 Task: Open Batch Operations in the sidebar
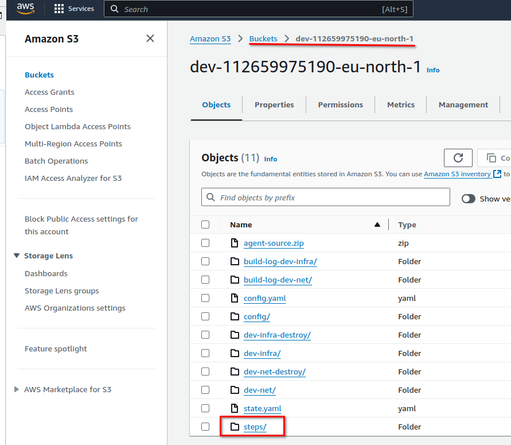pyautogui.click(x=56, y=161)
